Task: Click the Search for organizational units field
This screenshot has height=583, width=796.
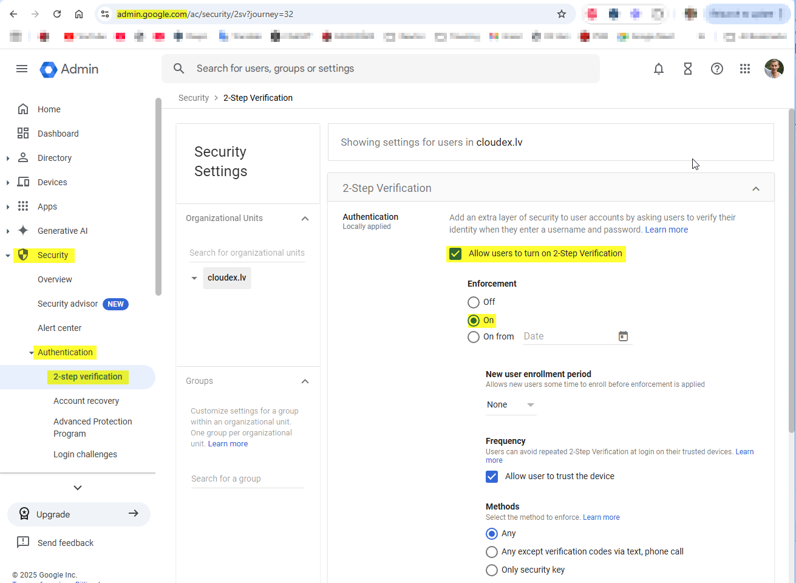Action: [247, 253]
